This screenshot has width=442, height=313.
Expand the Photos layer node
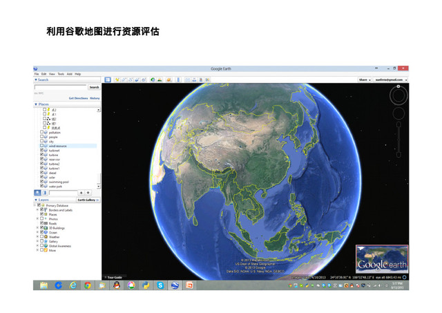[37, 218]
